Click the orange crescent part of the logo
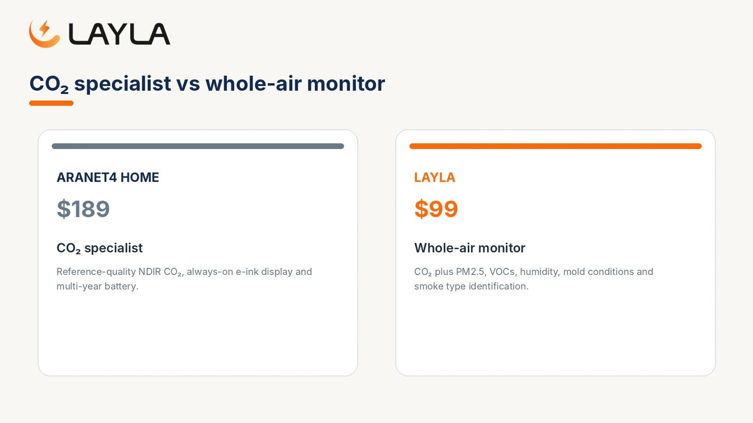Screen dimensions: 753x423 [43, 39]
